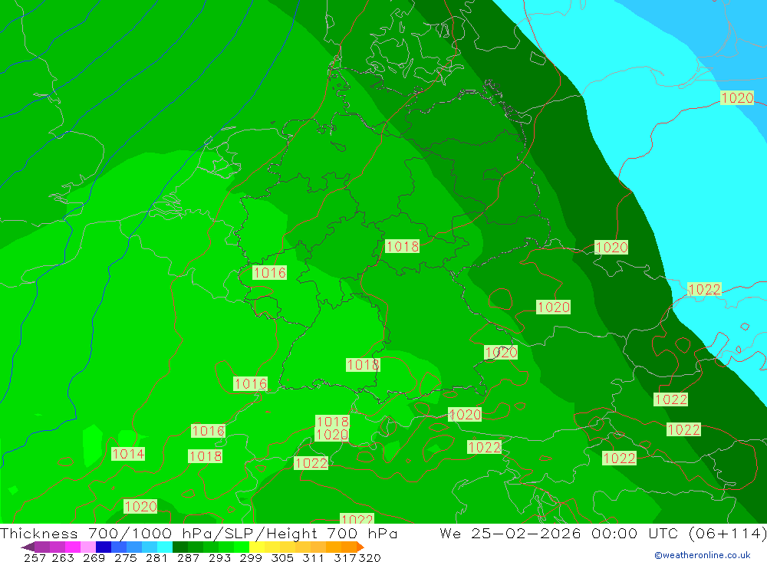Select the 1014 pressure label on the map
Screen dimensions: 767x562
128,454
